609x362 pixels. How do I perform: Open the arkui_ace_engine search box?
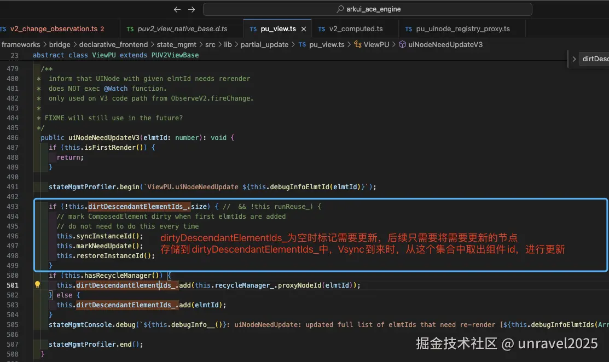pos(367,9)
